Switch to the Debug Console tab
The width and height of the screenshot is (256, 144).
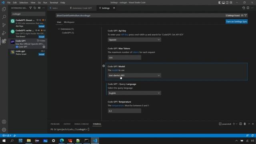tap(82, 124)
